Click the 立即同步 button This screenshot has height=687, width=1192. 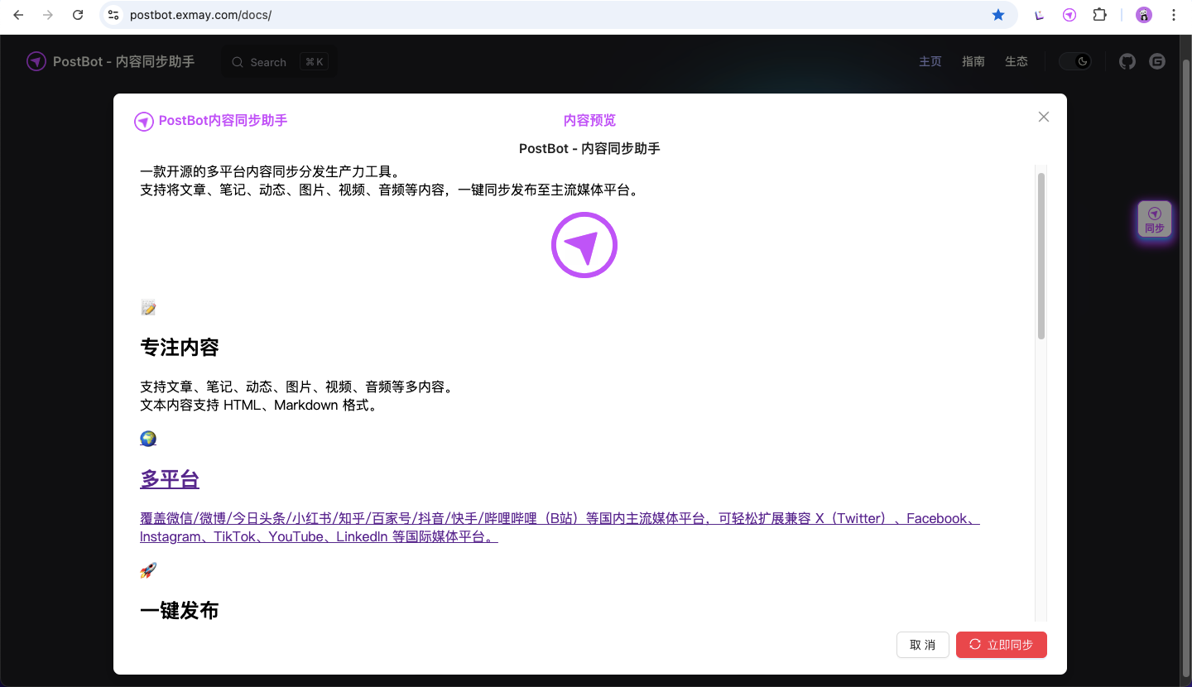[x=1002, y=645]
